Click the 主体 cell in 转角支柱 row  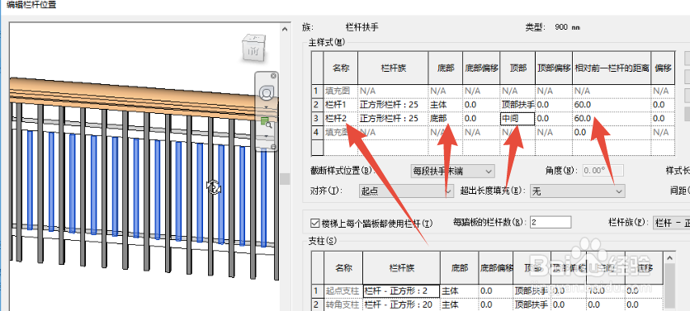[460, 304]
